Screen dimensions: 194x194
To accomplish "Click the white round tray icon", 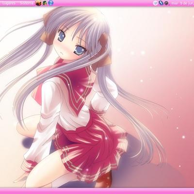I will 155,3.
